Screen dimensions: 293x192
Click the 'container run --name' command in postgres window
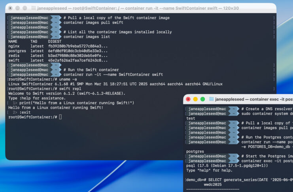[267, 142]
